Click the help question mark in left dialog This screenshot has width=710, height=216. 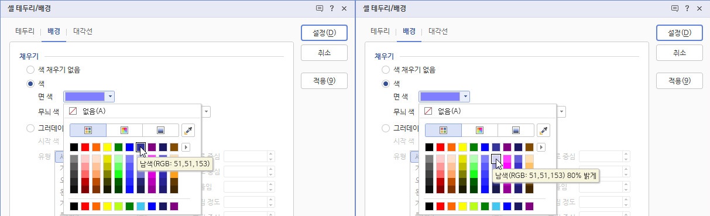point(332,8)
